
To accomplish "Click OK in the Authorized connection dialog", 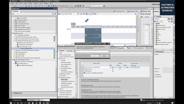I will coord(95,56).
